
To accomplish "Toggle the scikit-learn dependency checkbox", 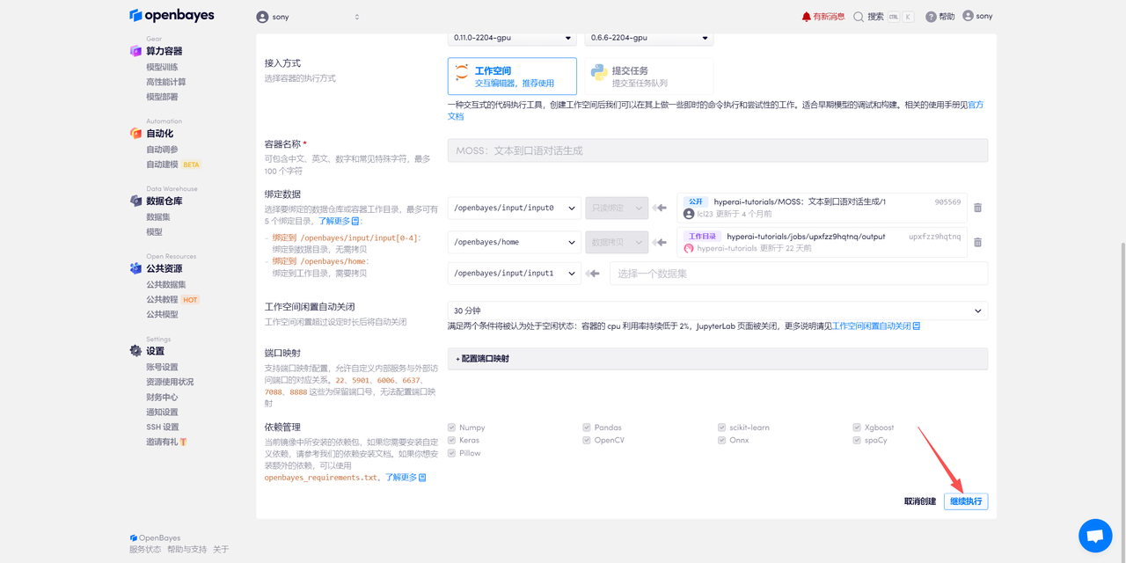I will [x=721, y=428].
